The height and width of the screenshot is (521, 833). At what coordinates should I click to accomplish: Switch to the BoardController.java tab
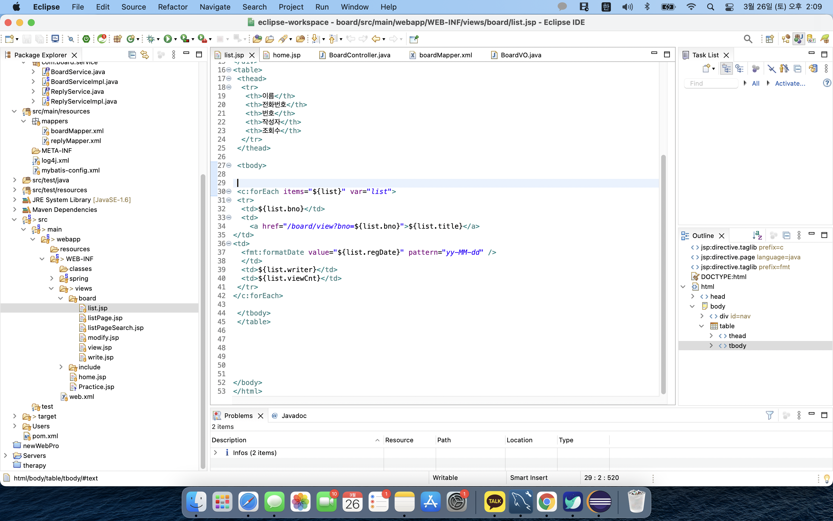[x=359, y=55]
